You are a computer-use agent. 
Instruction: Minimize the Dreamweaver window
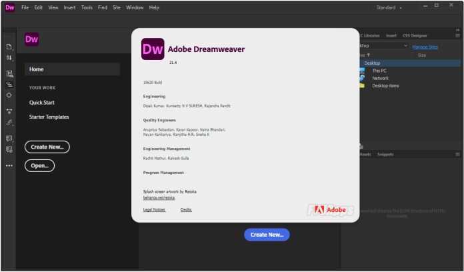(x=425, y=5)
